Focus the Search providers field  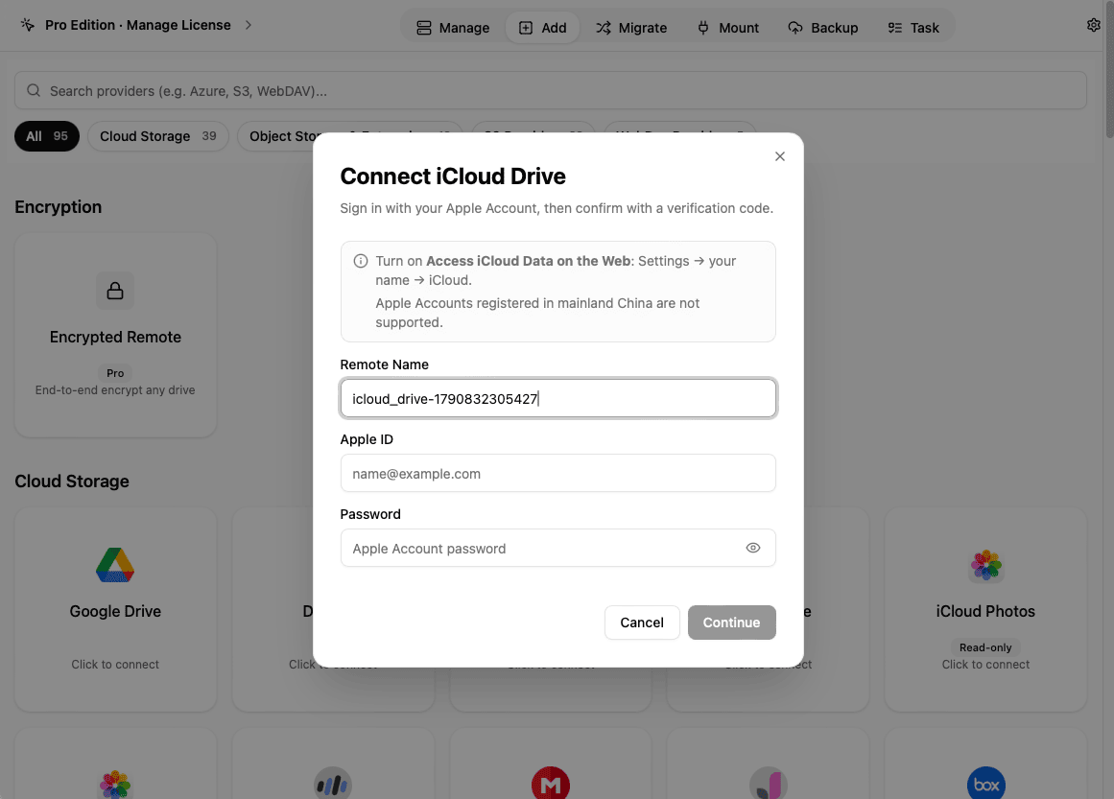(551, 90)
